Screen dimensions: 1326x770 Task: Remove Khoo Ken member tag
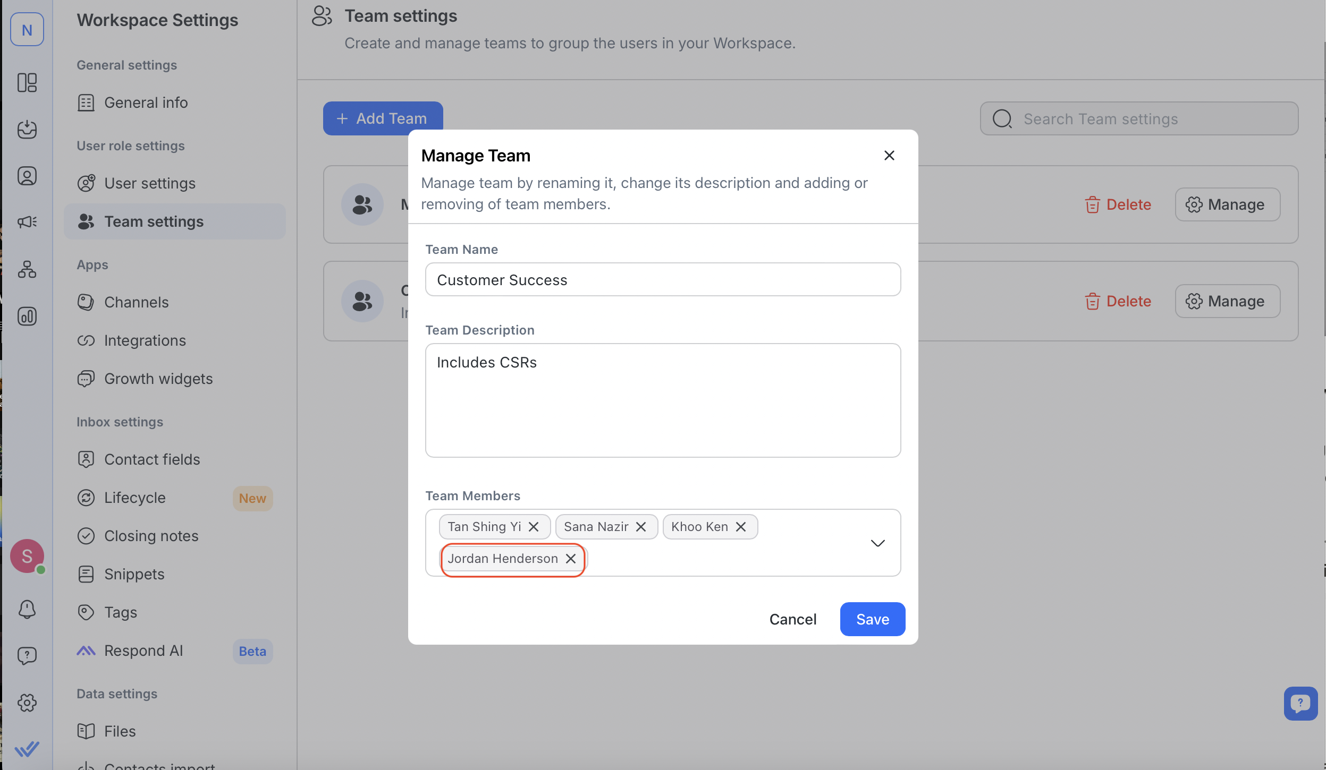click(741, 527)
